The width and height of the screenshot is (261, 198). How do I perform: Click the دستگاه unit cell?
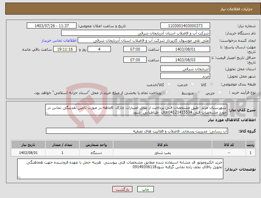(96, 153)
